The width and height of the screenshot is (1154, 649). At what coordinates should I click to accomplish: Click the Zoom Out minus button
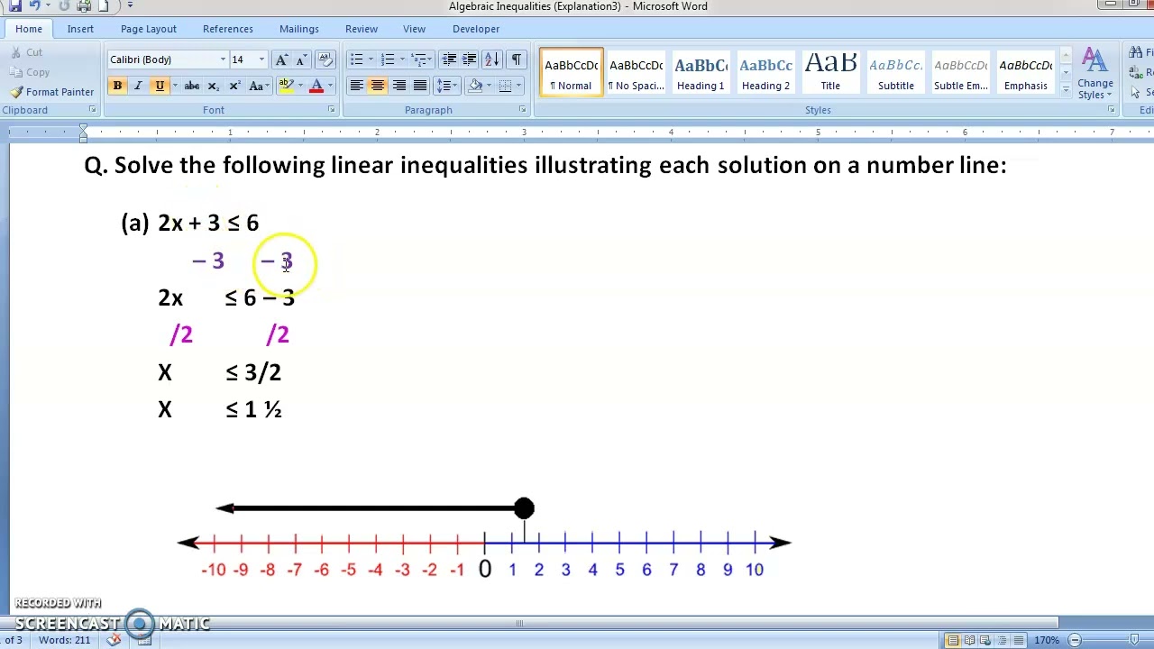pyautogui.click(x=1075, y=640)
